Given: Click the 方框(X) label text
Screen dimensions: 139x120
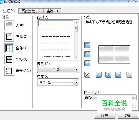Looking at the screenshot, I should coord(22,37).
